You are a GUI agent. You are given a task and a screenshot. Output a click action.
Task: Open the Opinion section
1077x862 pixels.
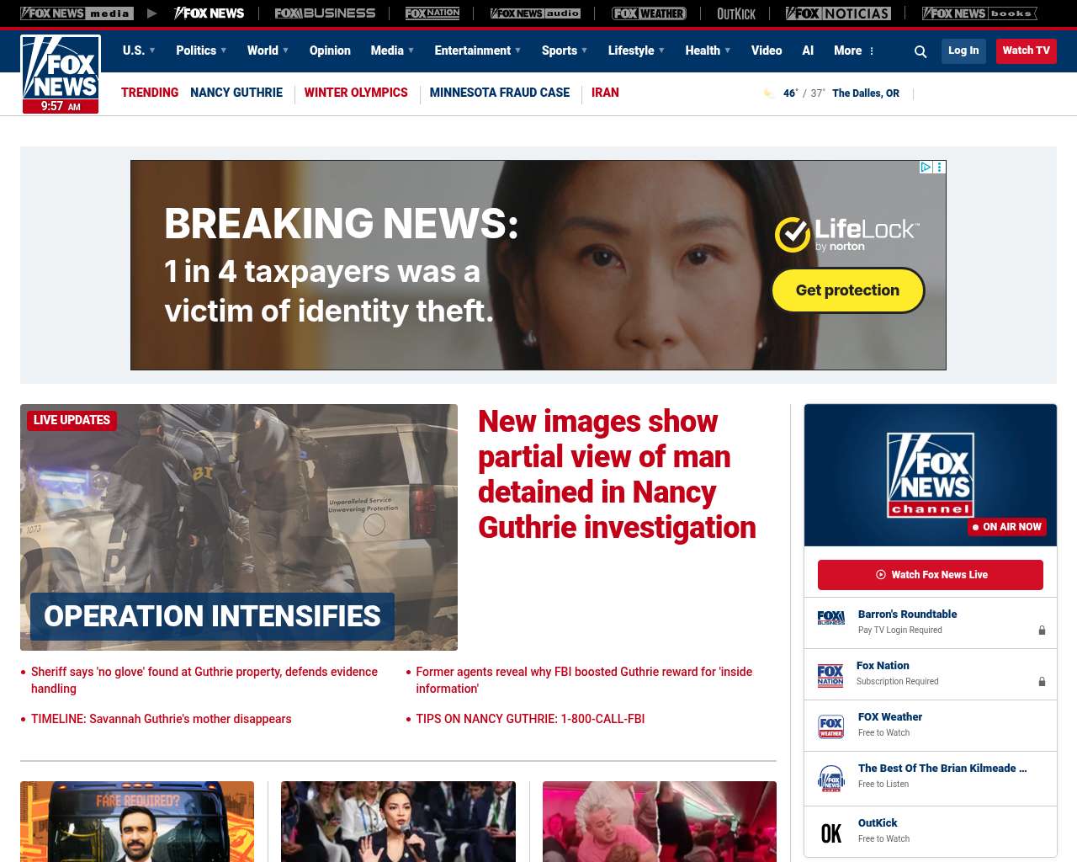[x=330, y=51]
